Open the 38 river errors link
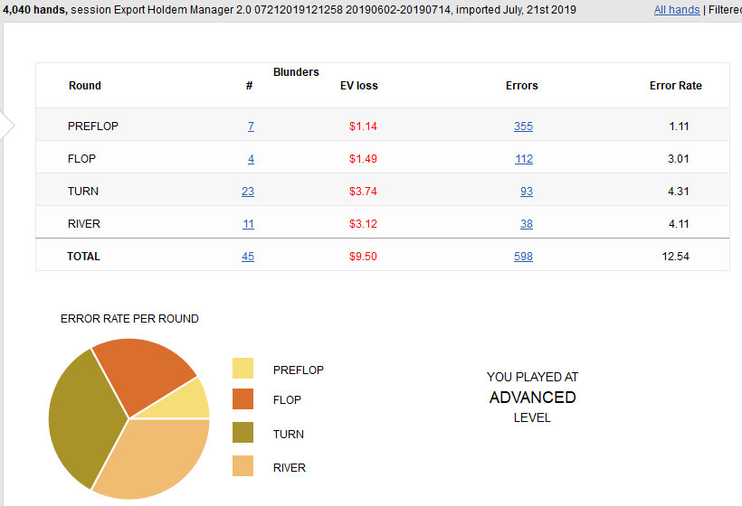 [x=527, y=224]
